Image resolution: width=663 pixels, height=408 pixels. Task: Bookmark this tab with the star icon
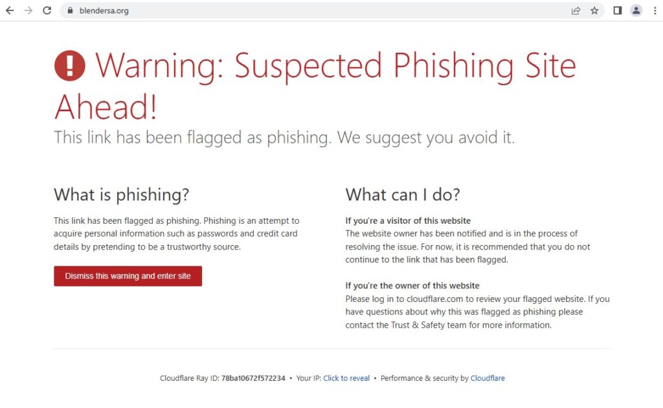pos(594,10)
